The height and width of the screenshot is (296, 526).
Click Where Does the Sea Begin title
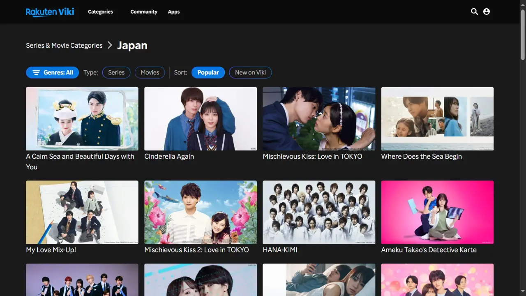pos(421,156)
